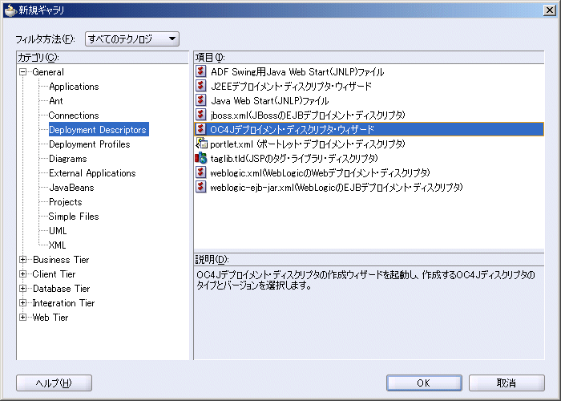Select Simple Files category
The height and width of the screenshot is (401, 561).
(x=74, y=217)
